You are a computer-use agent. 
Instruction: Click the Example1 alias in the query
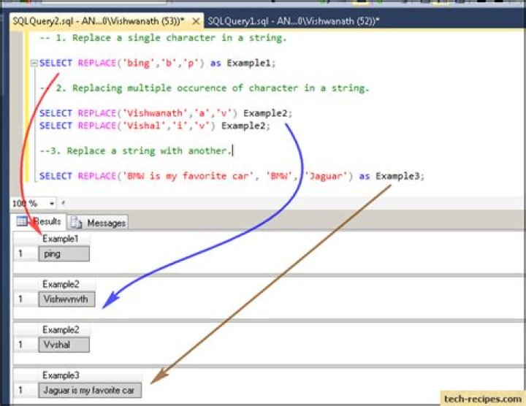pos(249,63)
